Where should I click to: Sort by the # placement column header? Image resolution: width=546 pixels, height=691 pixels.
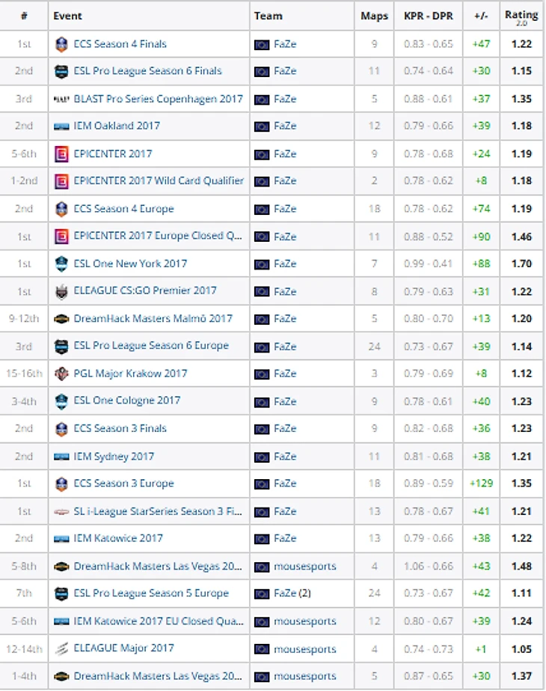(24, 16)
